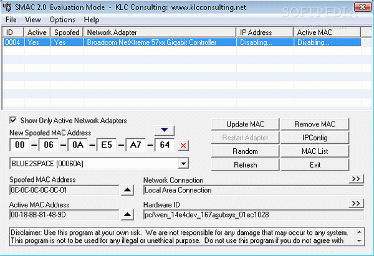Click the SMAC application icon in title bar
This screenshot has height=256, width=374.
[x=7, y=7]
